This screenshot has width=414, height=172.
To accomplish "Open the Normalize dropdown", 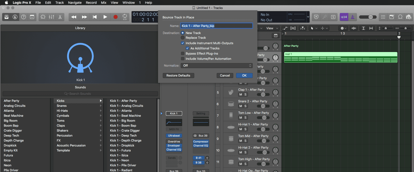I will 217,66.
